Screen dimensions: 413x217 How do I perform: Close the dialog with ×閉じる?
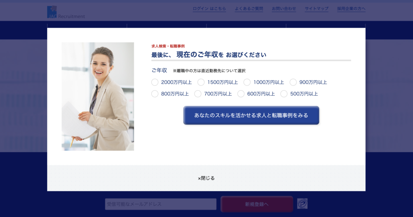tap(206, 178)
